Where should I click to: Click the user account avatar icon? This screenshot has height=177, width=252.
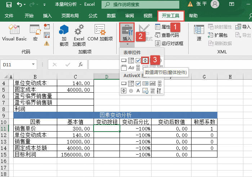coord(215,4)
